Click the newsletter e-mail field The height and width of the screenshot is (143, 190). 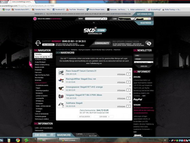[x=144, y=55]
